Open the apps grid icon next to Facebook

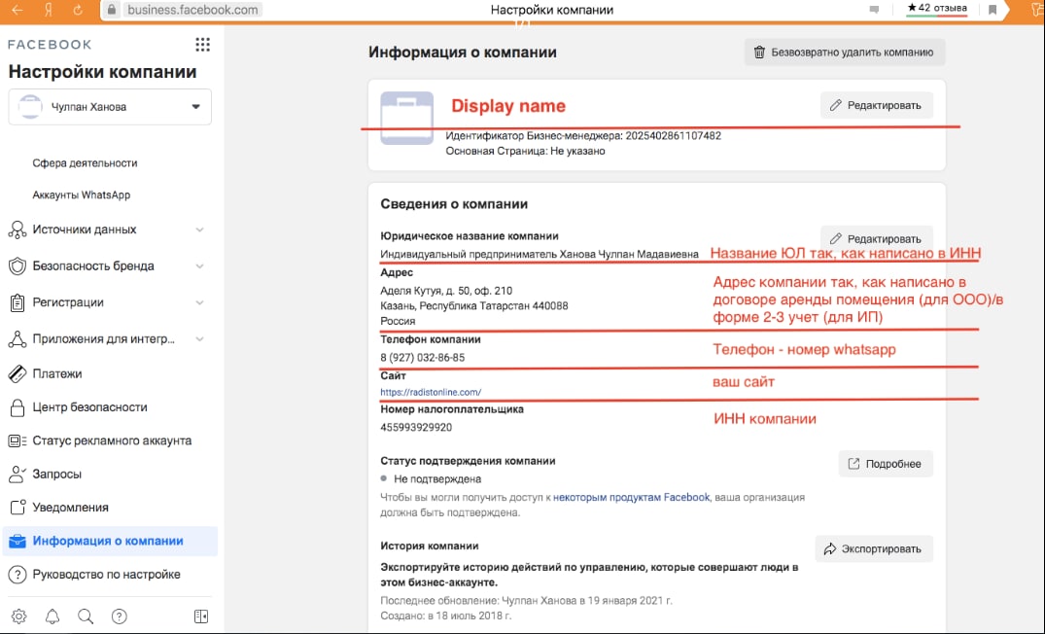click(202, 45)
